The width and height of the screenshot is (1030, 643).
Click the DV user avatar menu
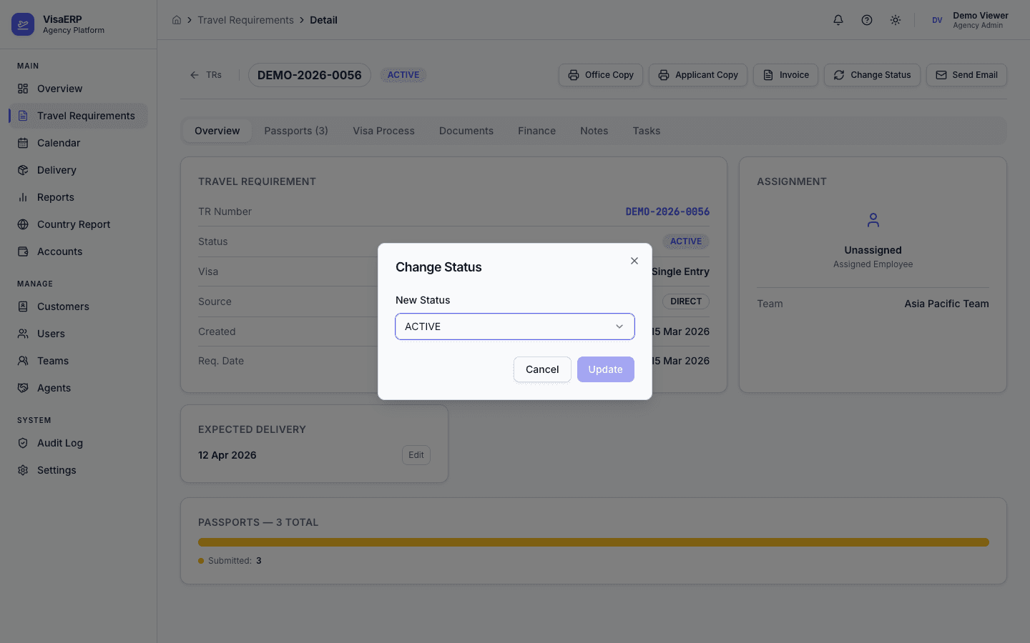pyautogui.click(x=937, y=20)
